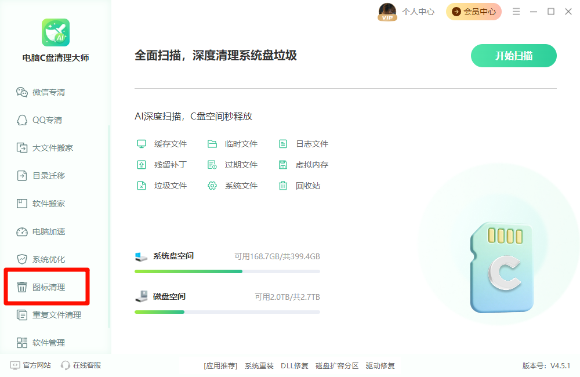Click the directory migration icon
This screenshot has height=377, width=580.
pos(22,176)
